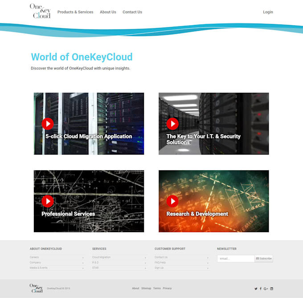This screenshot has height=298, width=303.
Task: Open the Facebook social icon
Action: click(261, 289)
